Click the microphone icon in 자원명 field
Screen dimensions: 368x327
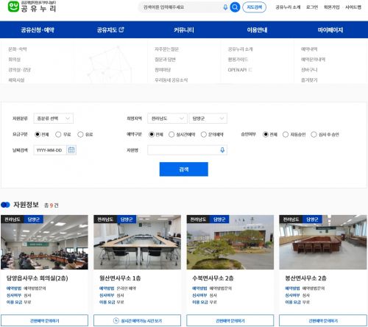click(222, 150)
